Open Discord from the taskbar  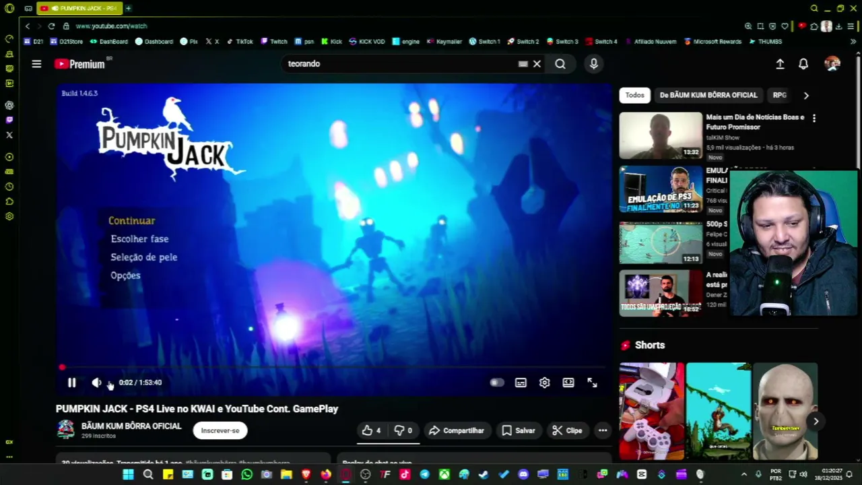point(523,475)
